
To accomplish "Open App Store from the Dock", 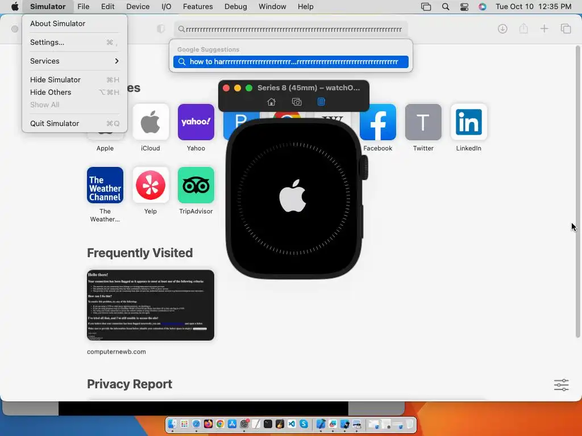I will [x=232, y=424].
